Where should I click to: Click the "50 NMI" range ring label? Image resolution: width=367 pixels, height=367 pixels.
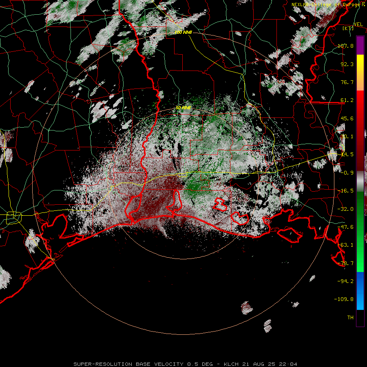point(183,108)
